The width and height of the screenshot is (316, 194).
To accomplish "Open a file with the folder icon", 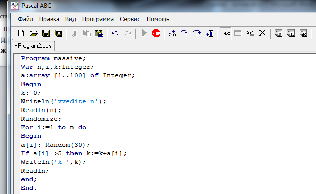I will tap(34, 33).
